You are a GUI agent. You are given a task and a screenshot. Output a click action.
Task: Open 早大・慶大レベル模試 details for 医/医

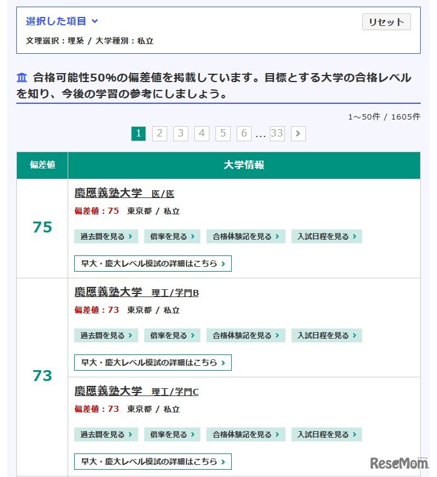coord(153,263)
